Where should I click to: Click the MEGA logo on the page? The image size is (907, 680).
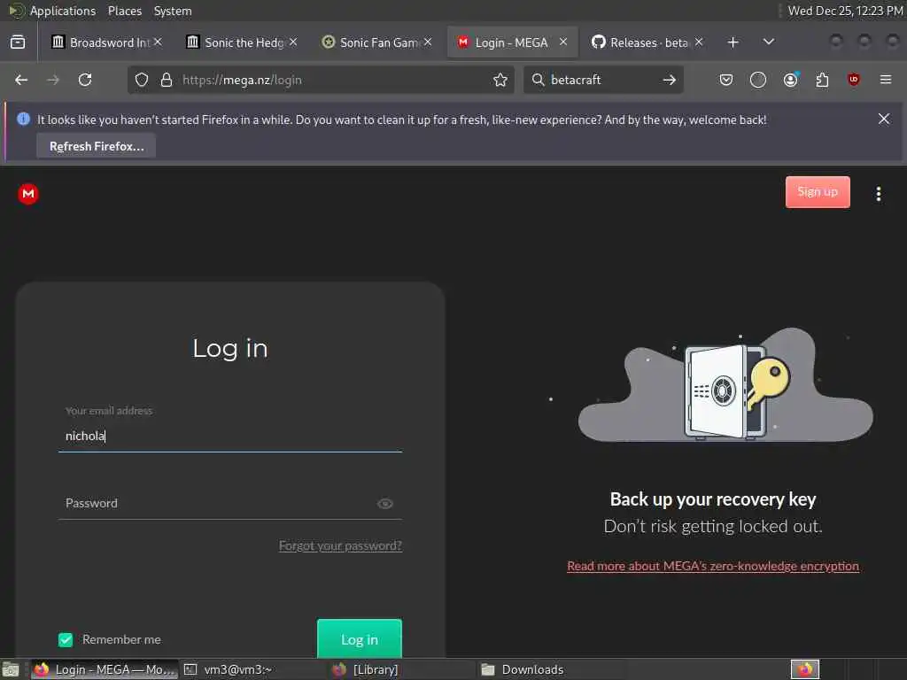28,194
